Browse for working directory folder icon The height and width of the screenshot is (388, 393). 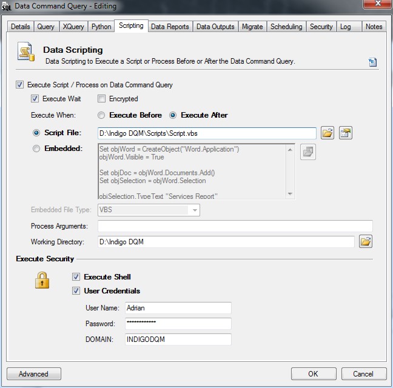coord(366,242)
